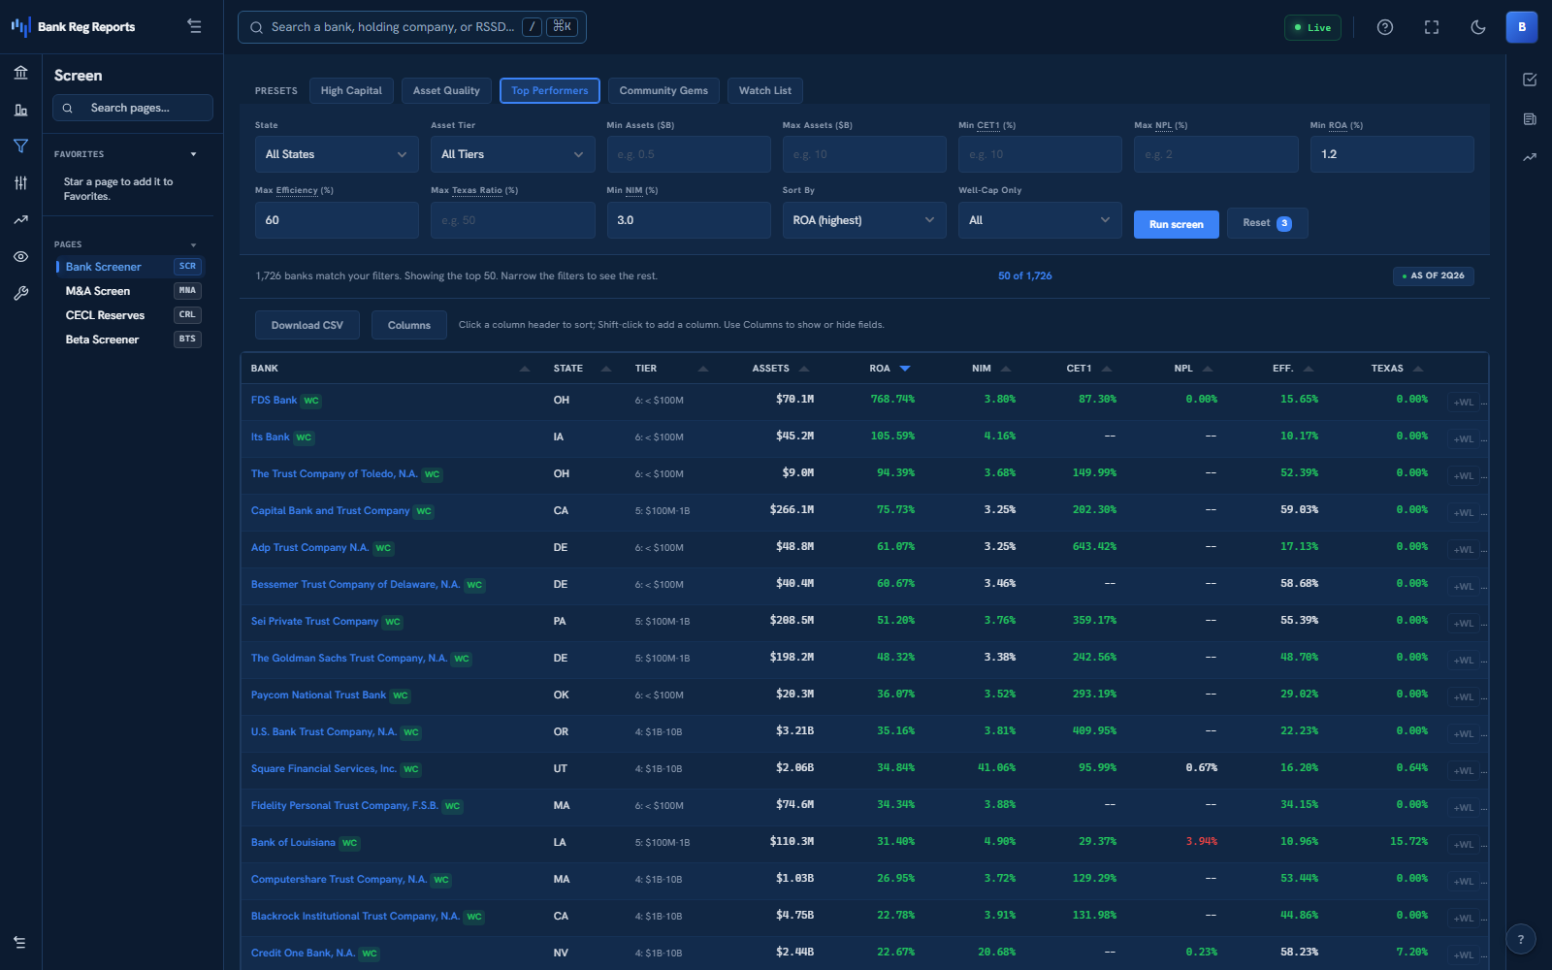Open the eye watch icon in left rail
Screen dimensions: 1552x970
(x=20, y=257)
